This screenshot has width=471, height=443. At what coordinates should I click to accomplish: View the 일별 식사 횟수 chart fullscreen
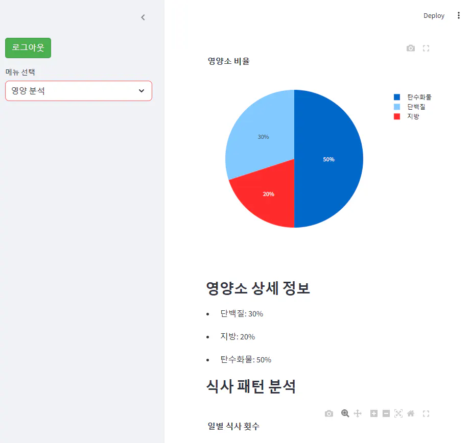[x=426, y=413]
